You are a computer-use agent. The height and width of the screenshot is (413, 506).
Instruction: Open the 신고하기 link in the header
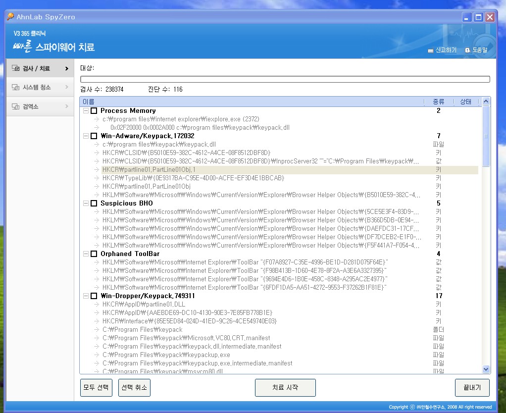coord(443,50)
